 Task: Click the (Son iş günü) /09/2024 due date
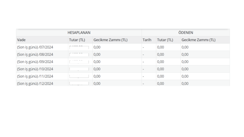tap(35, 62)
